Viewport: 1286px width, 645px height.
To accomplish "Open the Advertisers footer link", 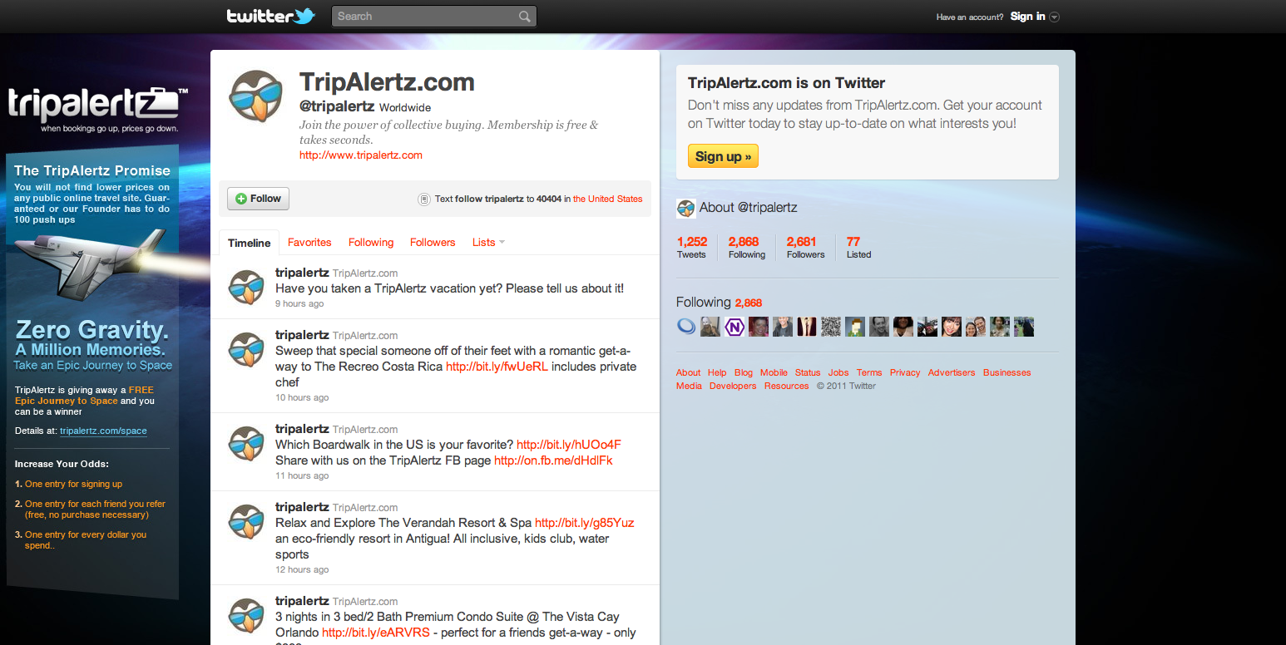I will (952, 373).
